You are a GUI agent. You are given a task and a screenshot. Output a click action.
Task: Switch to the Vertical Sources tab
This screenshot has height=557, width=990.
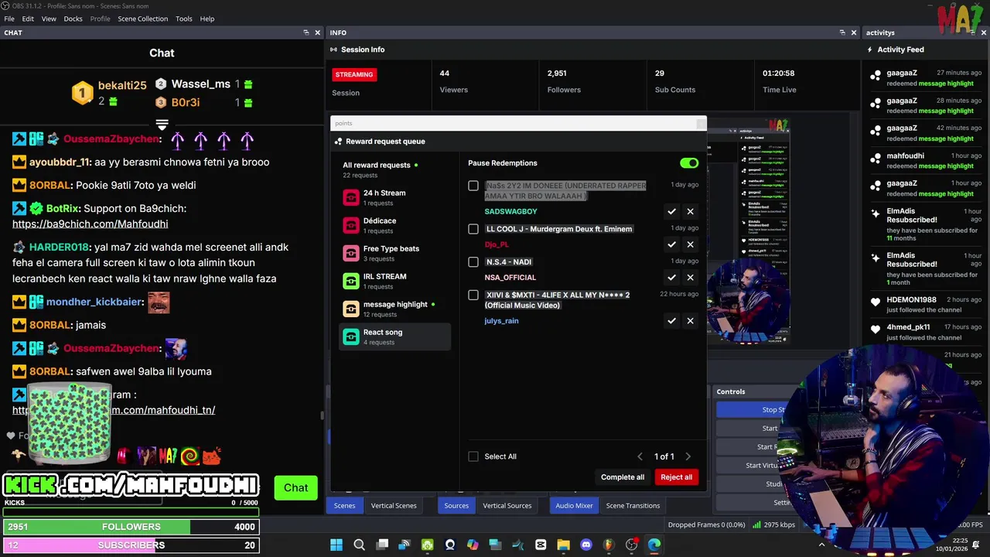tap(507, 506)
